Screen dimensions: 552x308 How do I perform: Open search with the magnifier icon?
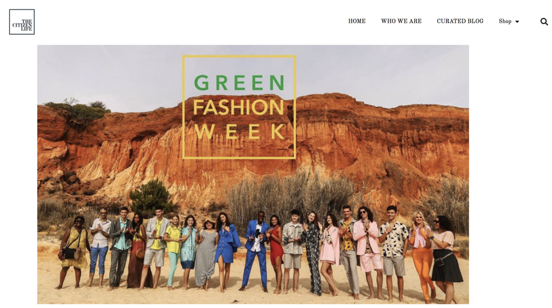pyautogui.click(x=544, y=22)
